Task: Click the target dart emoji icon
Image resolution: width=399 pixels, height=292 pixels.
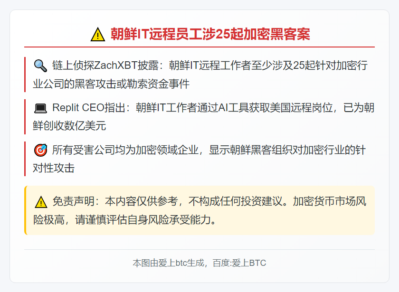Action: point(40,150)
